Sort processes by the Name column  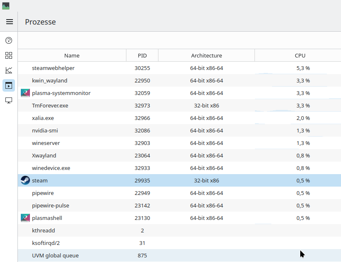tap(72, 55)
